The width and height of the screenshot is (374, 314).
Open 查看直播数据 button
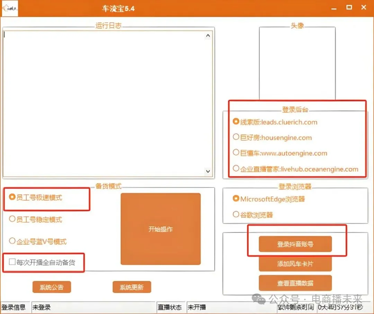tap(295, 283)
